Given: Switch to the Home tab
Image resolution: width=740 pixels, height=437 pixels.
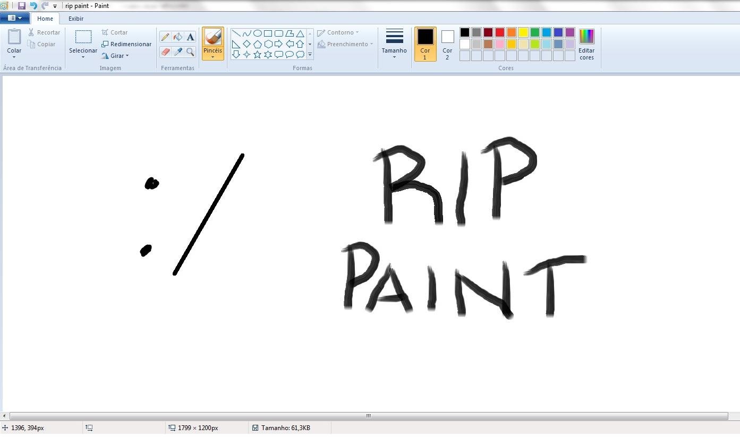Looking at the screenshot, I should 45,19.
